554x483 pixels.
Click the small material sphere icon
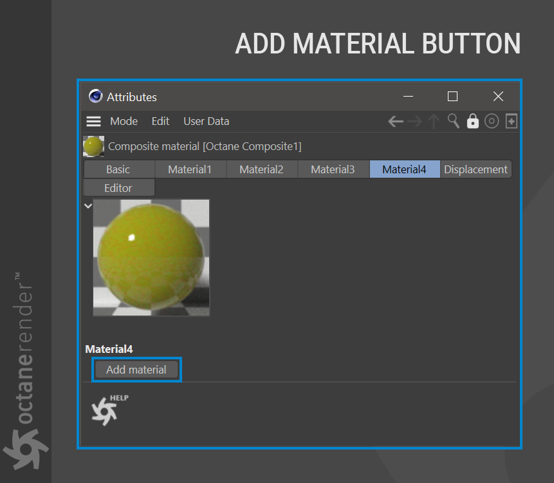[x=94, y=146]
